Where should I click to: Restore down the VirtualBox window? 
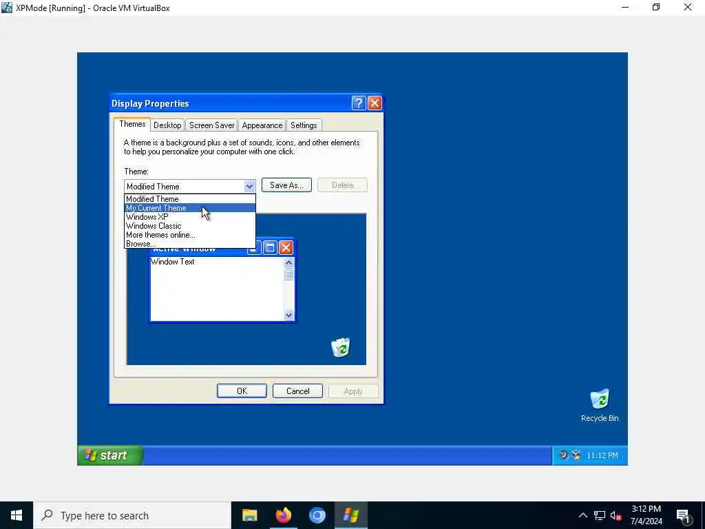pyautogui.click(x=656, y=7)
